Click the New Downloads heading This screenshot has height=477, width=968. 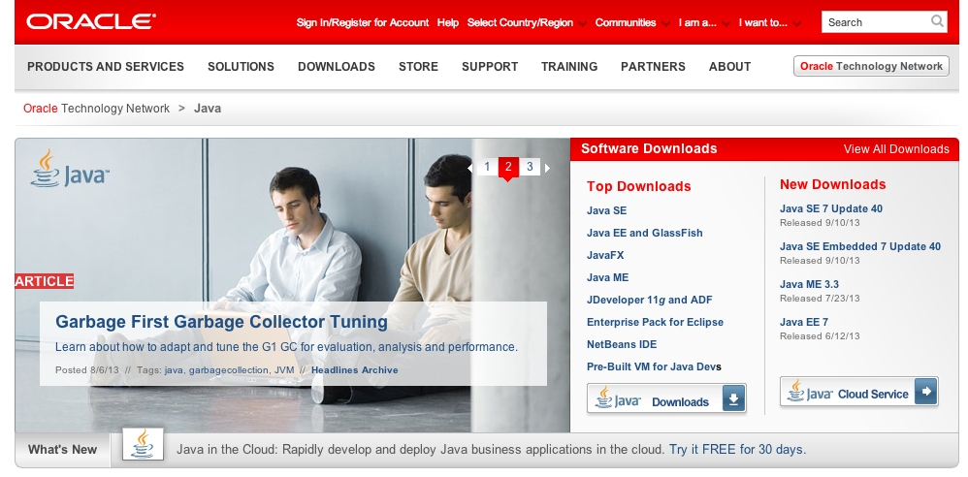tap(832, 184)
